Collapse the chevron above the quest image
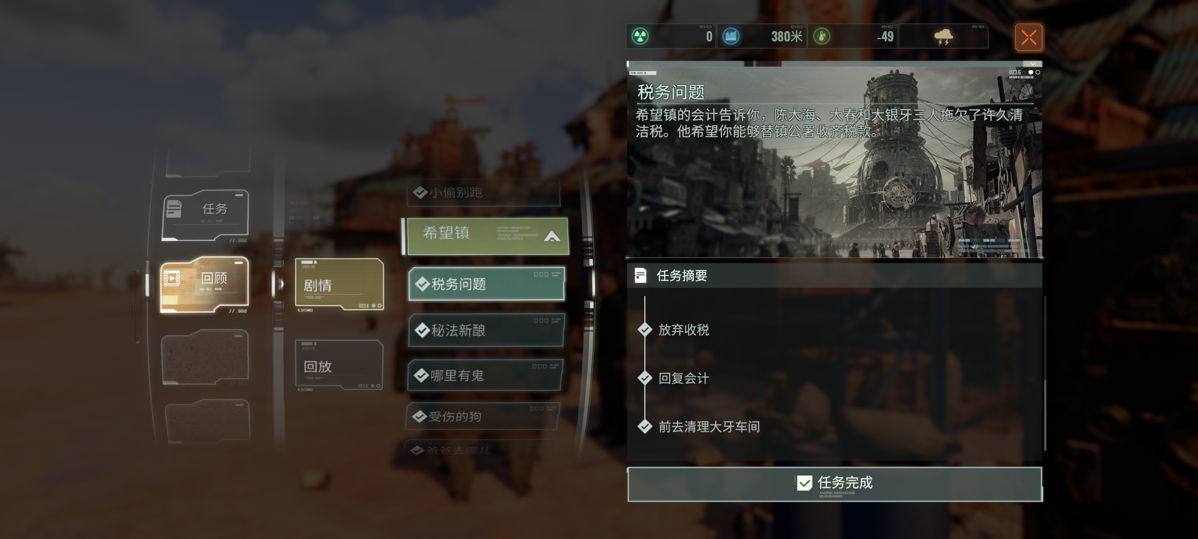This screenshot has width=1198, height=539. [x=1033, y=64]
